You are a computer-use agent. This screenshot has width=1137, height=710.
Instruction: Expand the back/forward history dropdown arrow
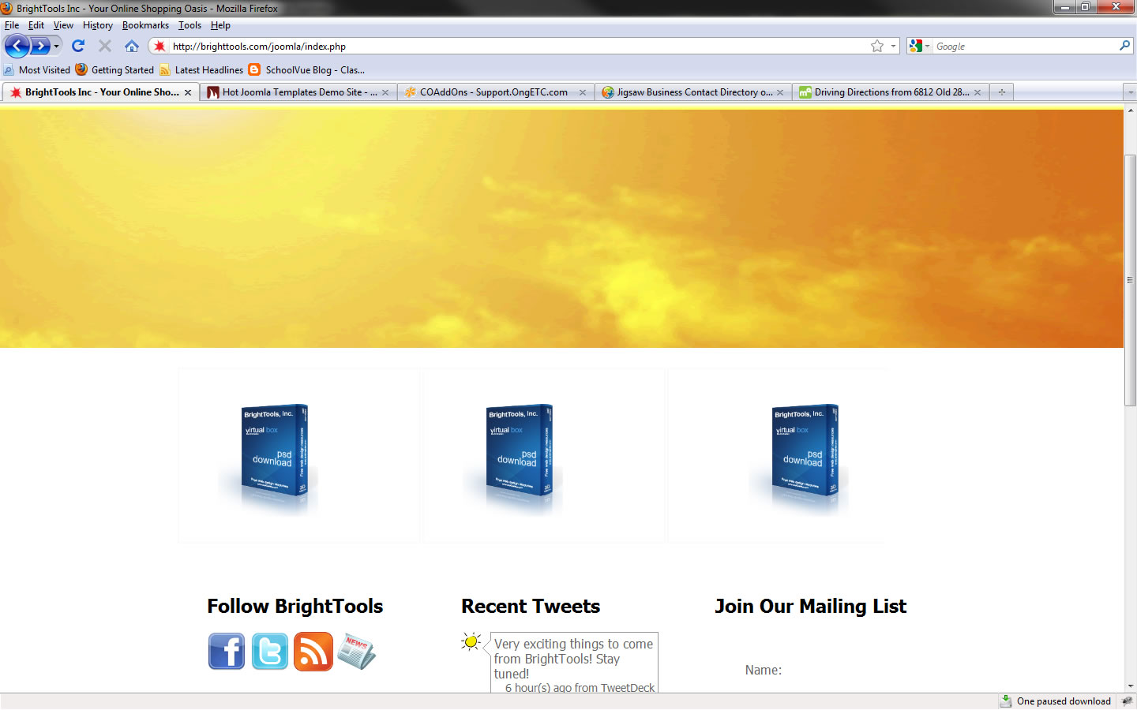(x=56, y=47)
